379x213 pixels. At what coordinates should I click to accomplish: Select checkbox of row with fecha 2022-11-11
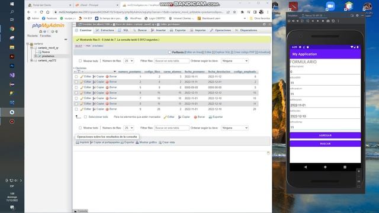[x=76, y=82]
